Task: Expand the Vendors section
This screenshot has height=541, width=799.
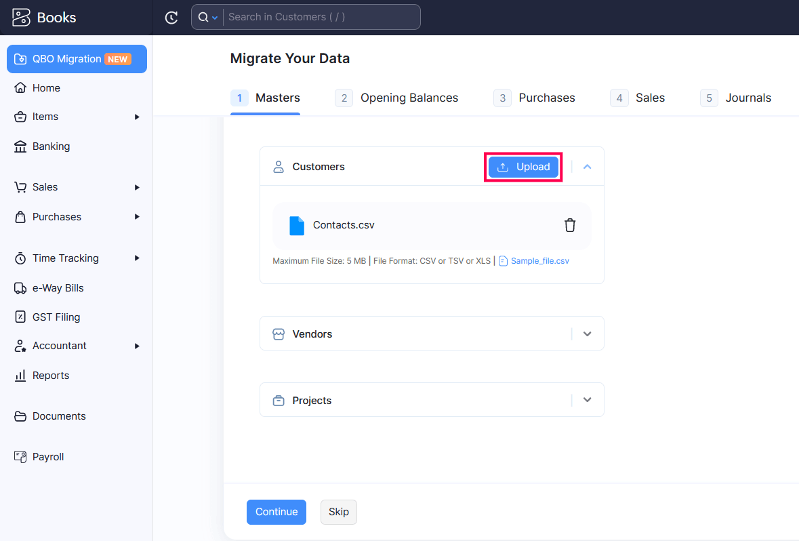Action: [587, 334]
